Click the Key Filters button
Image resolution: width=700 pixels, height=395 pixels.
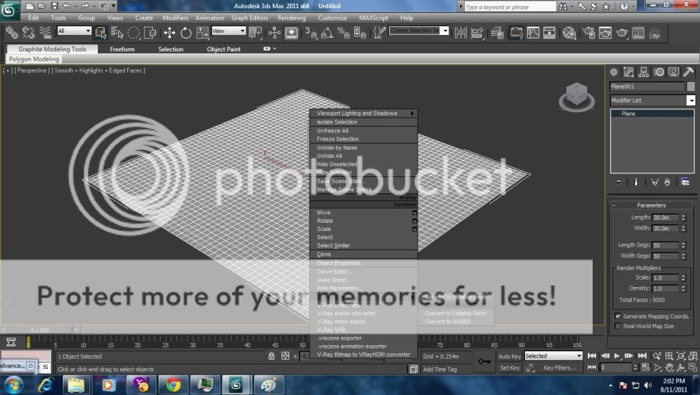[560, 368]
